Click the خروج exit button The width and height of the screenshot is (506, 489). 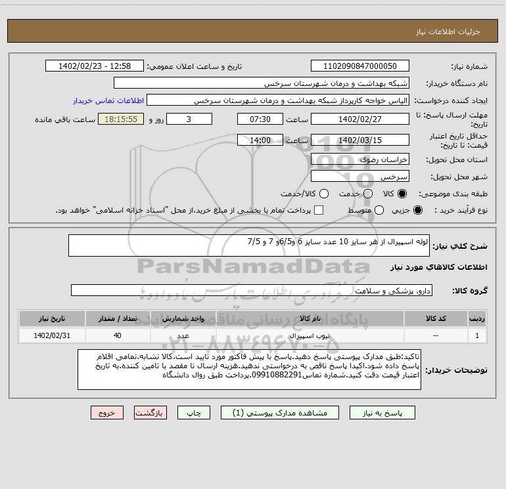107,413
